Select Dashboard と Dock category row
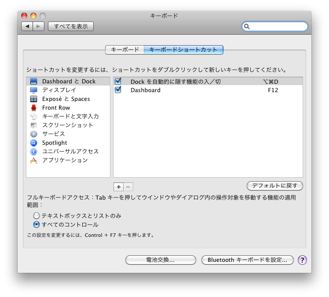Viewport: 329px width, 297px height. tap(68, 81)
